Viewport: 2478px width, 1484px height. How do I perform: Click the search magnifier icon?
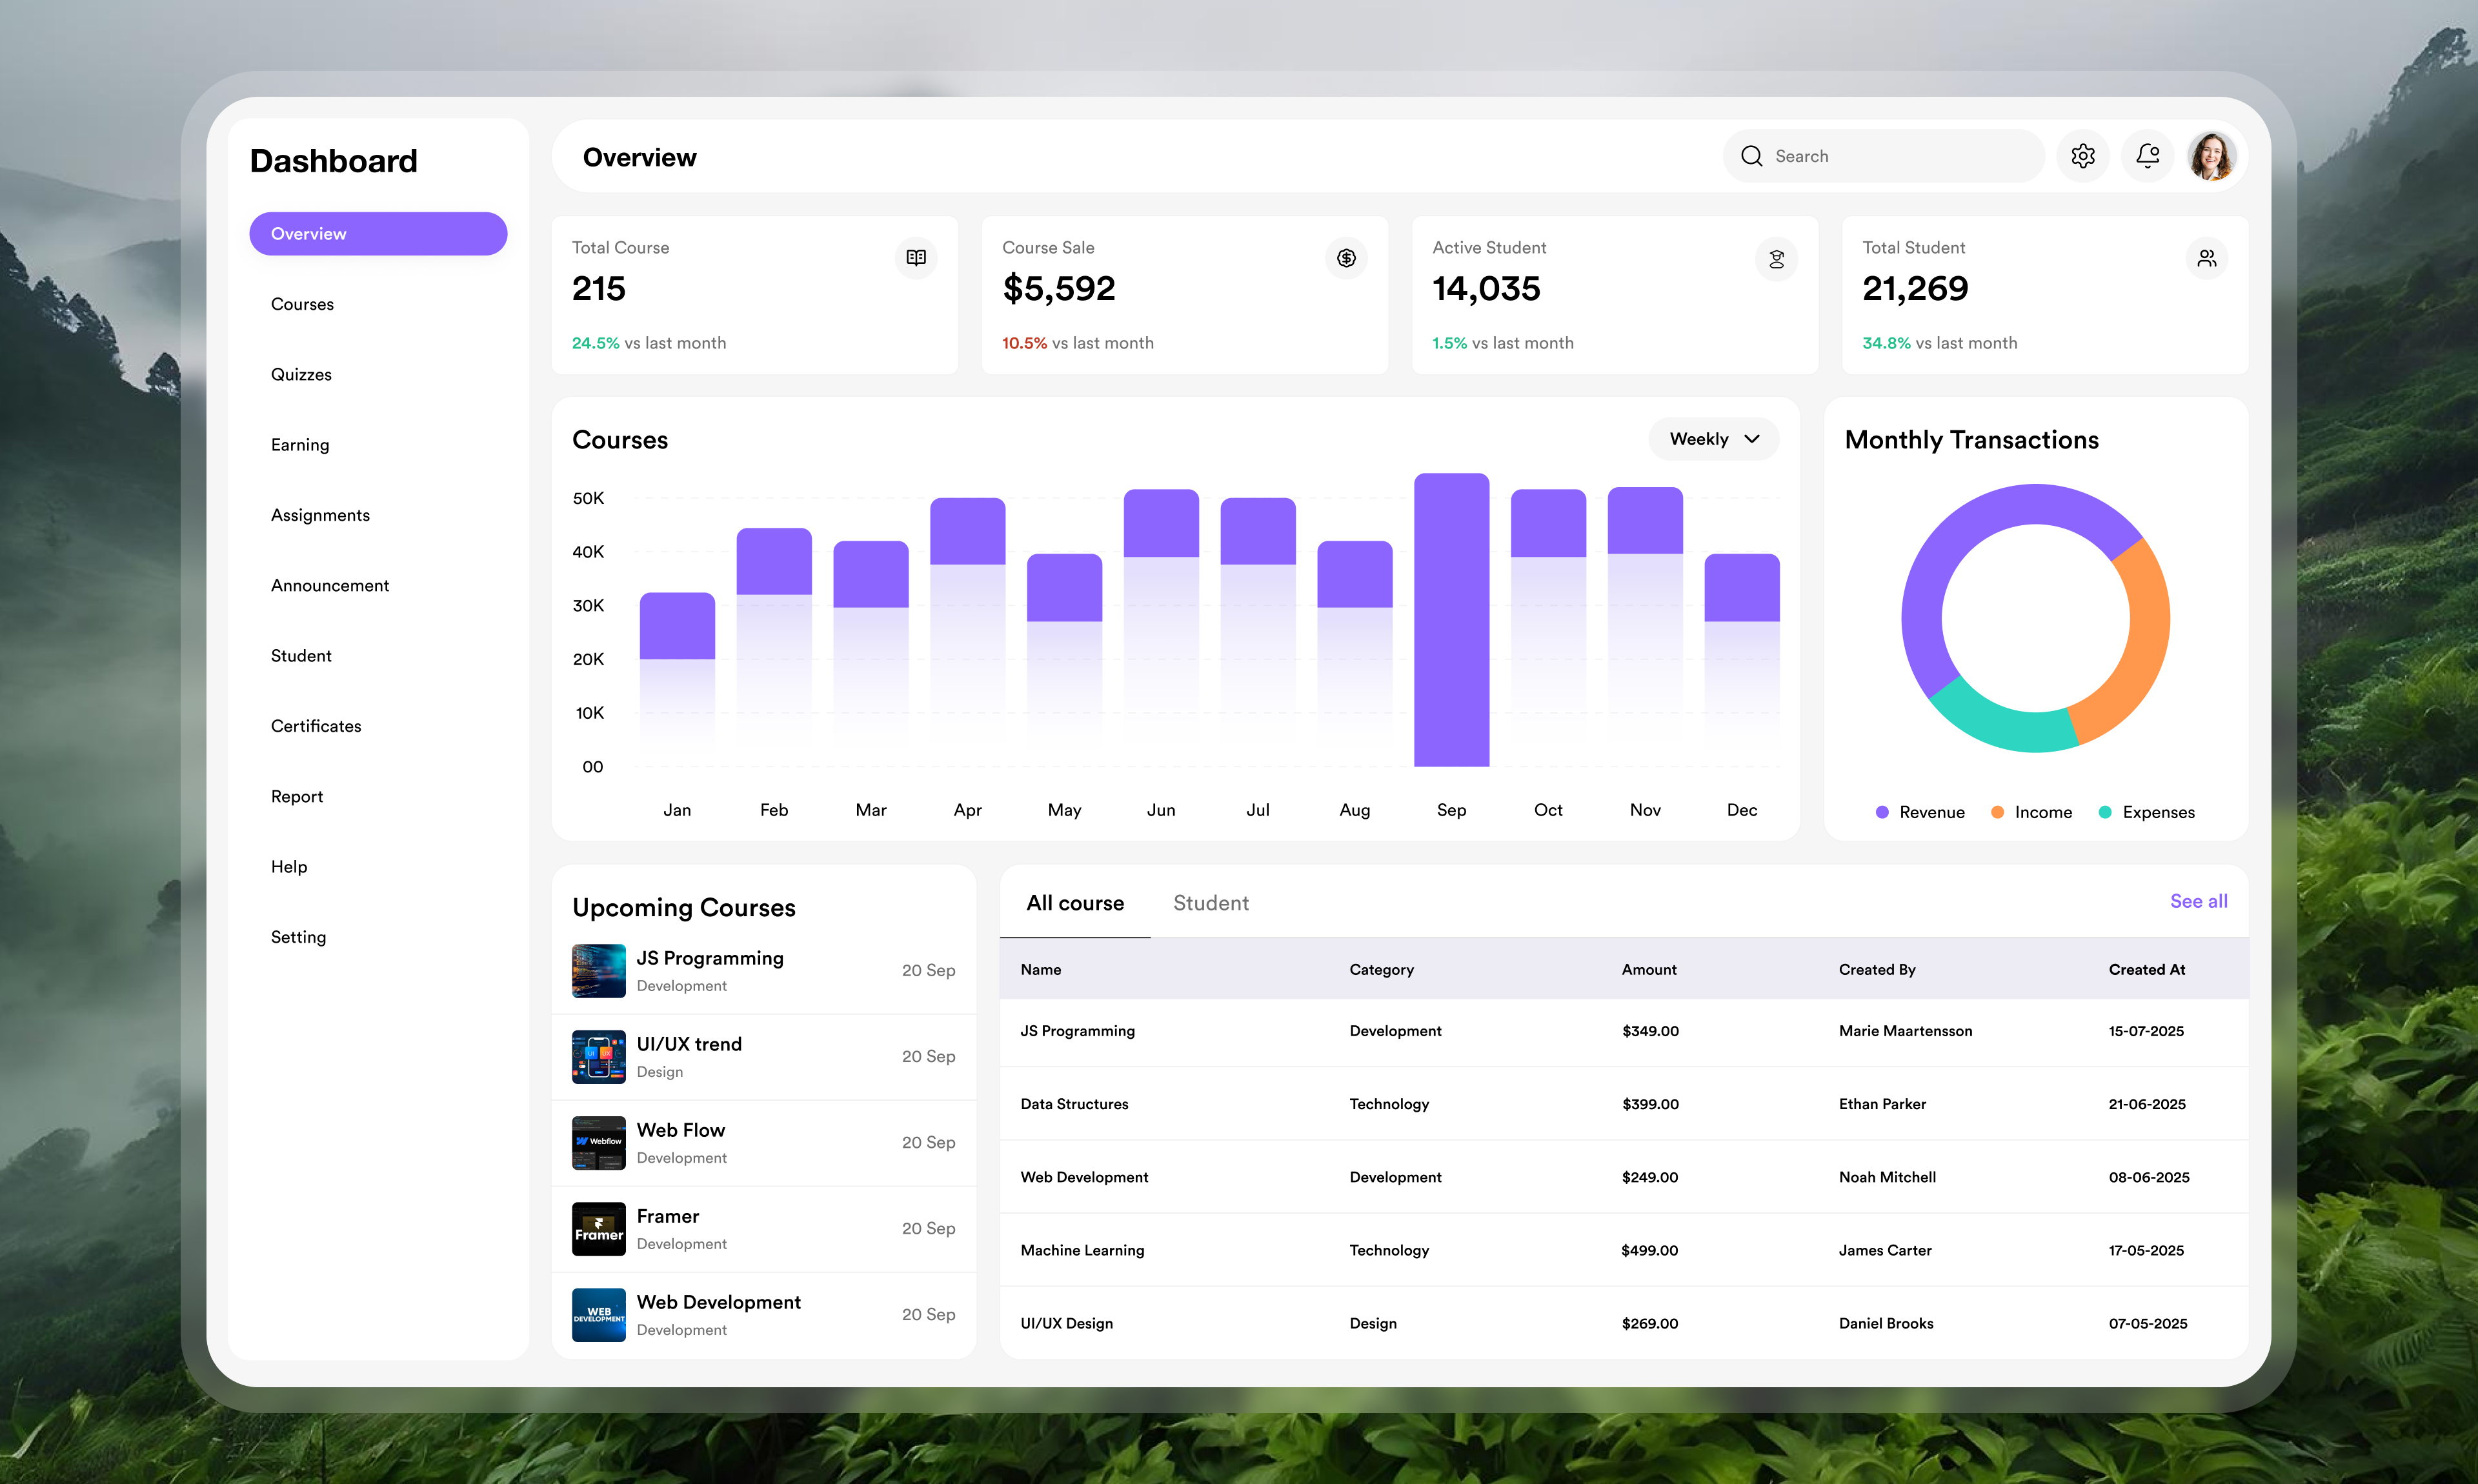coord(1752,156)
